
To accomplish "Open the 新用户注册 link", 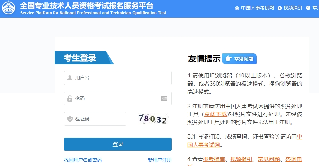I will point(159,160).
